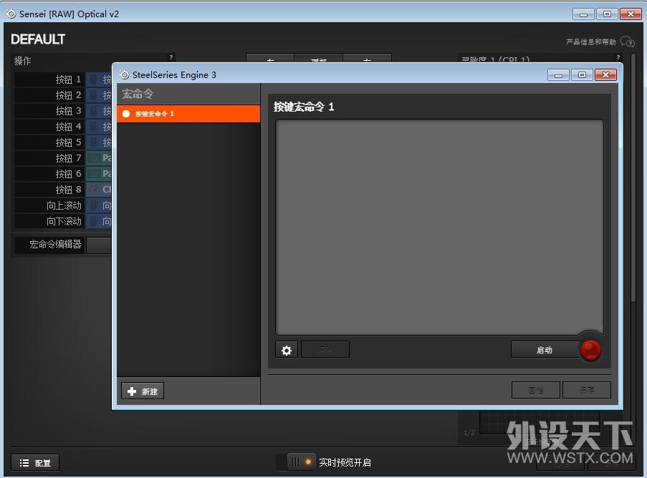
Task: Open the help question mark beside 操作
Action: click(x=171, y=57)
